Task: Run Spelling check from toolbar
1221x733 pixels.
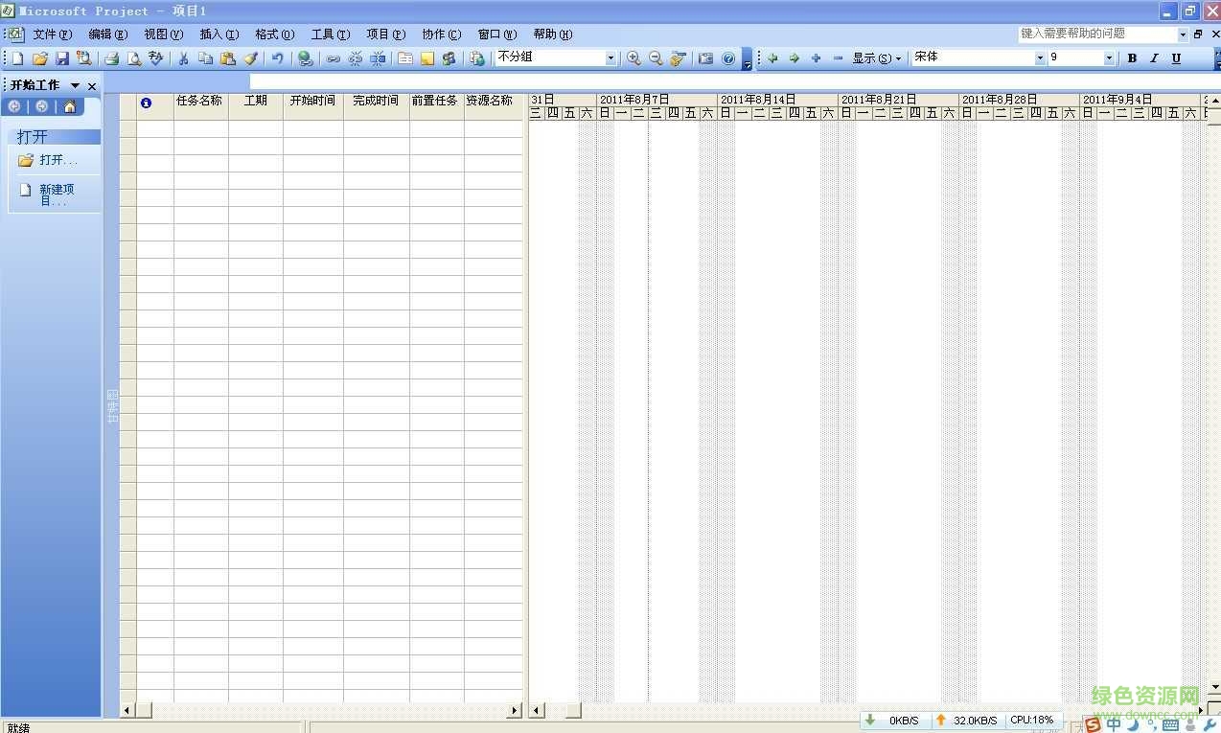Action: (156, 58)
